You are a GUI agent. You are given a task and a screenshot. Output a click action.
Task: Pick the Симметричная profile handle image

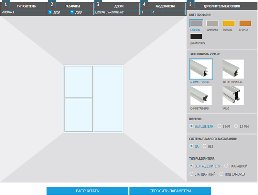201,95
